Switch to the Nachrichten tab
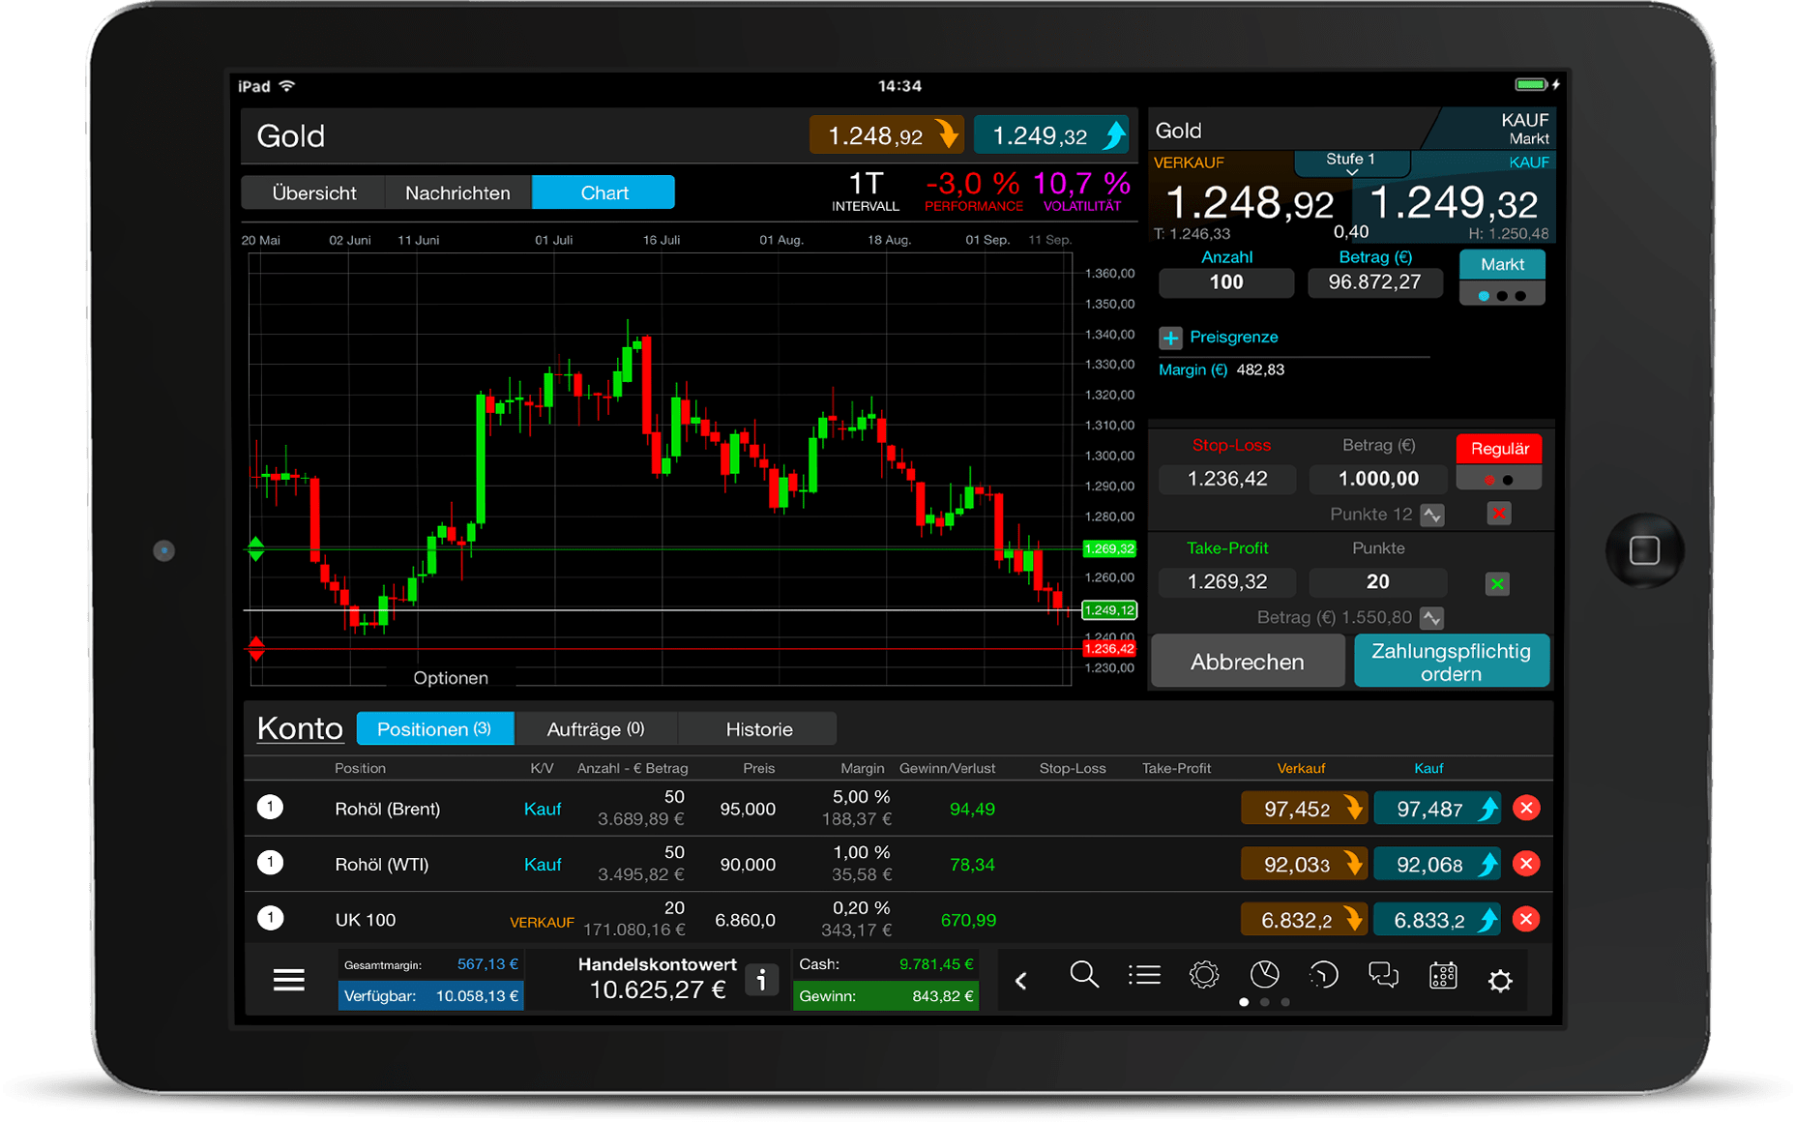Screen dimensions: 1796x1122 [458, 192]
